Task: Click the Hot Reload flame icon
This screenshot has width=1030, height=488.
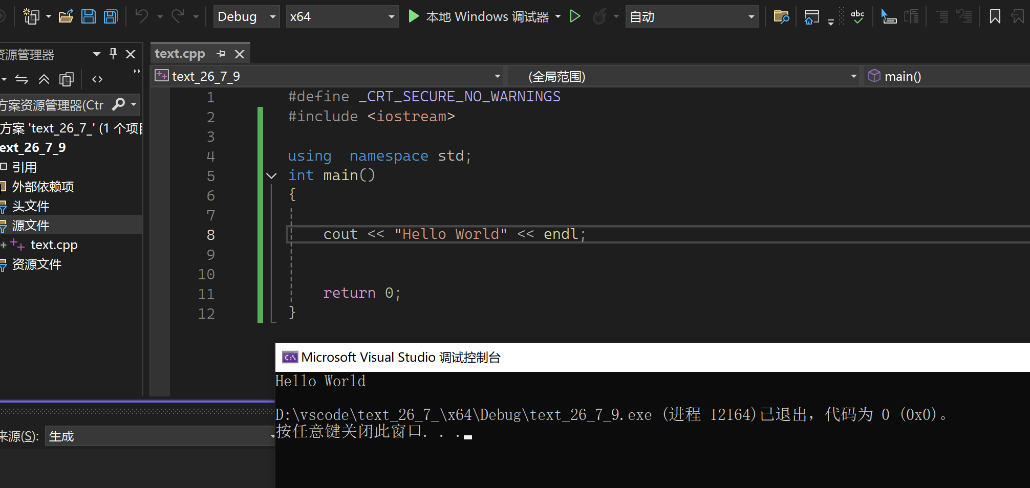Action: [x=599, y=17]
